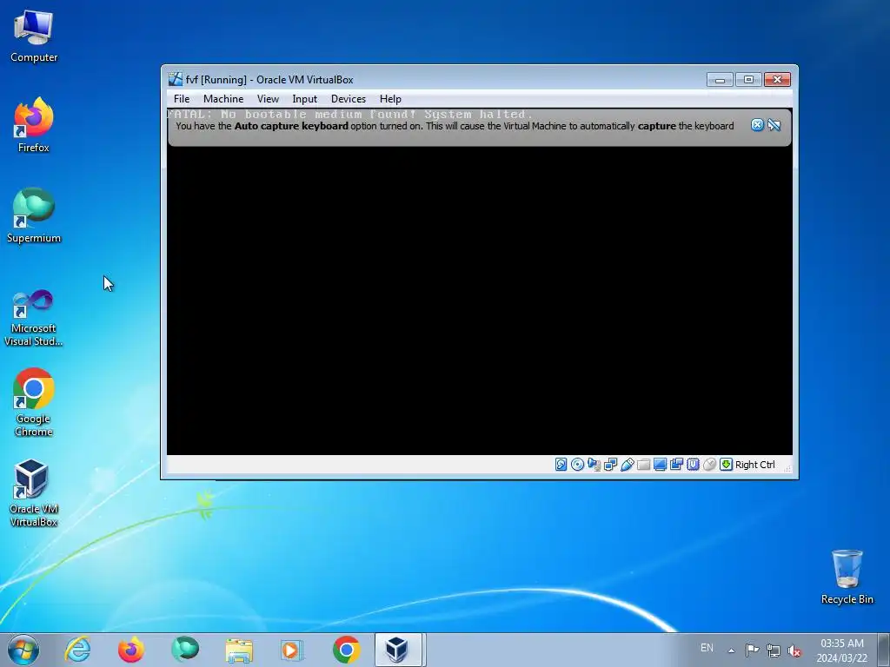Click the recording indicator next to display icon
Image resolution: width=890 pixels, height=667 pixels.
pos(676,465)
